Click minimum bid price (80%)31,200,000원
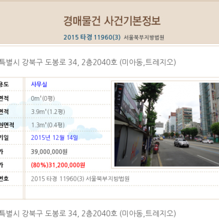 coord(58,165)
